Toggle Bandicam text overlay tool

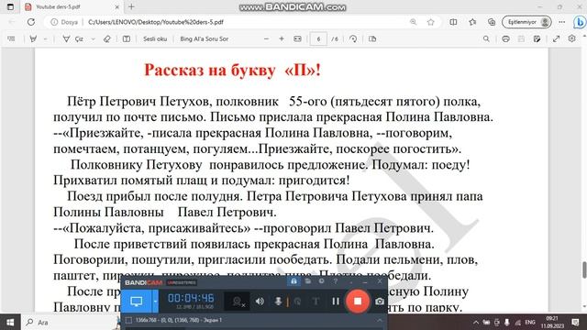tap(316, 302)
